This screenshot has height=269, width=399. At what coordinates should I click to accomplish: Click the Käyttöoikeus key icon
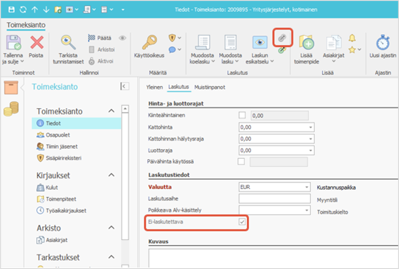click(x=149, y=43)
